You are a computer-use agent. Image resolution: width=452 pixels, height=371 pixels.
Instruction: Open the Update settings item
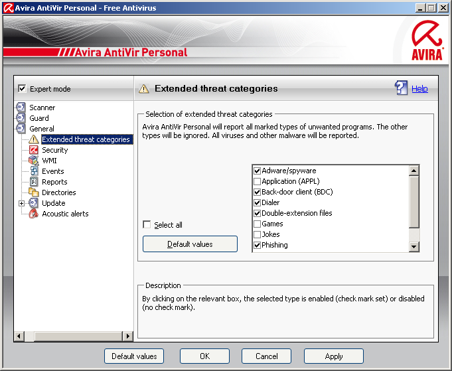[x=53, y=203]
